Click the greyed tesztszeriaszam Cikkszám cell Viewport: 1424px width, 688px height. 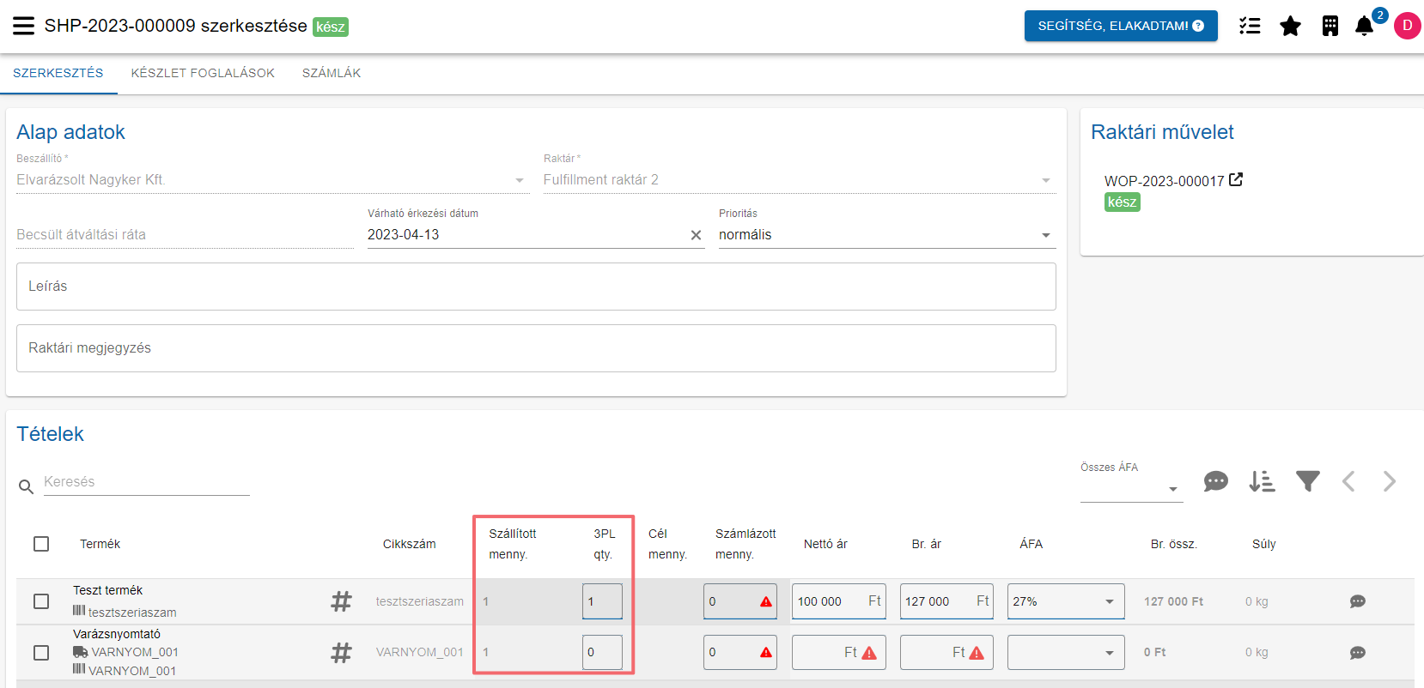pyautogui.click(x=420, y=601)
